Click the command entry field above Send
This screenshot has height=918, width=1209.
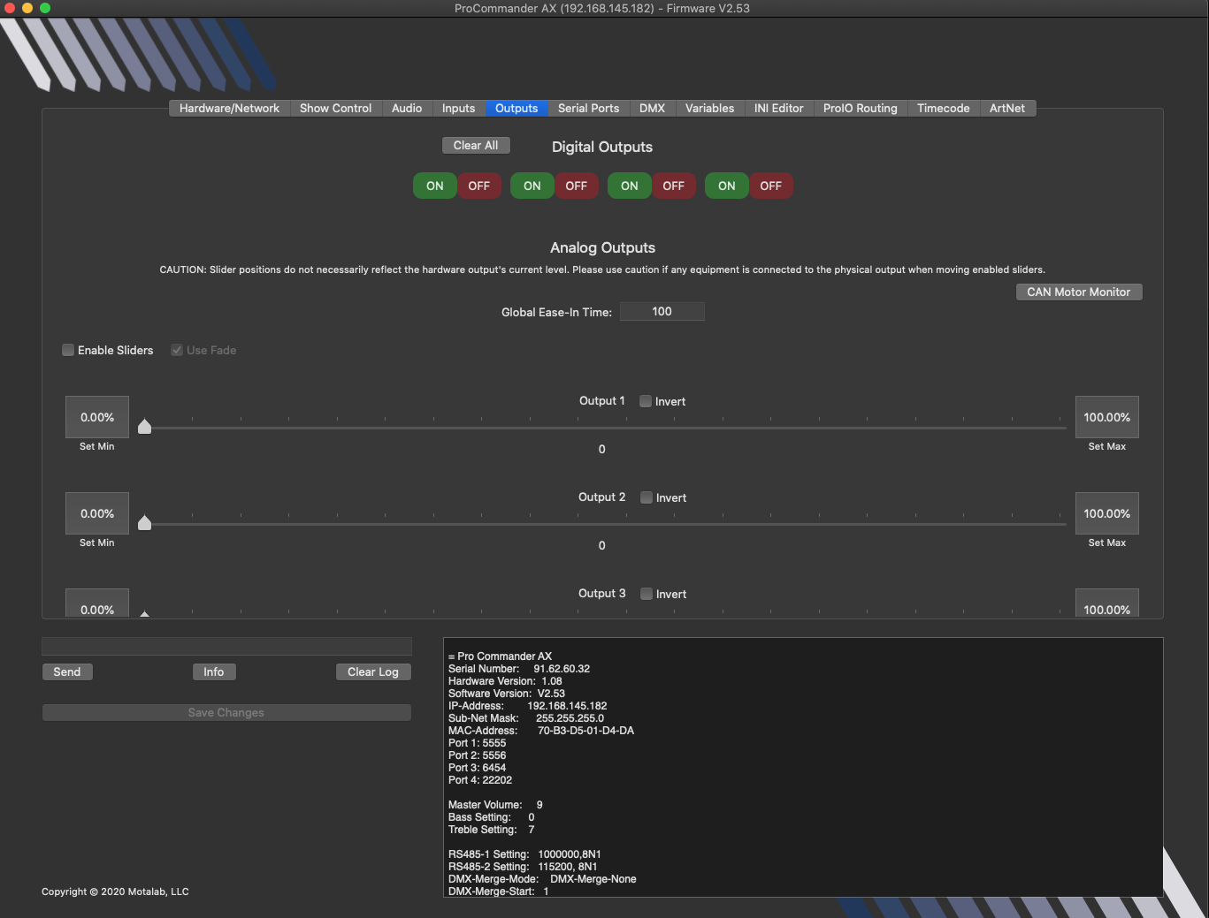226,646
